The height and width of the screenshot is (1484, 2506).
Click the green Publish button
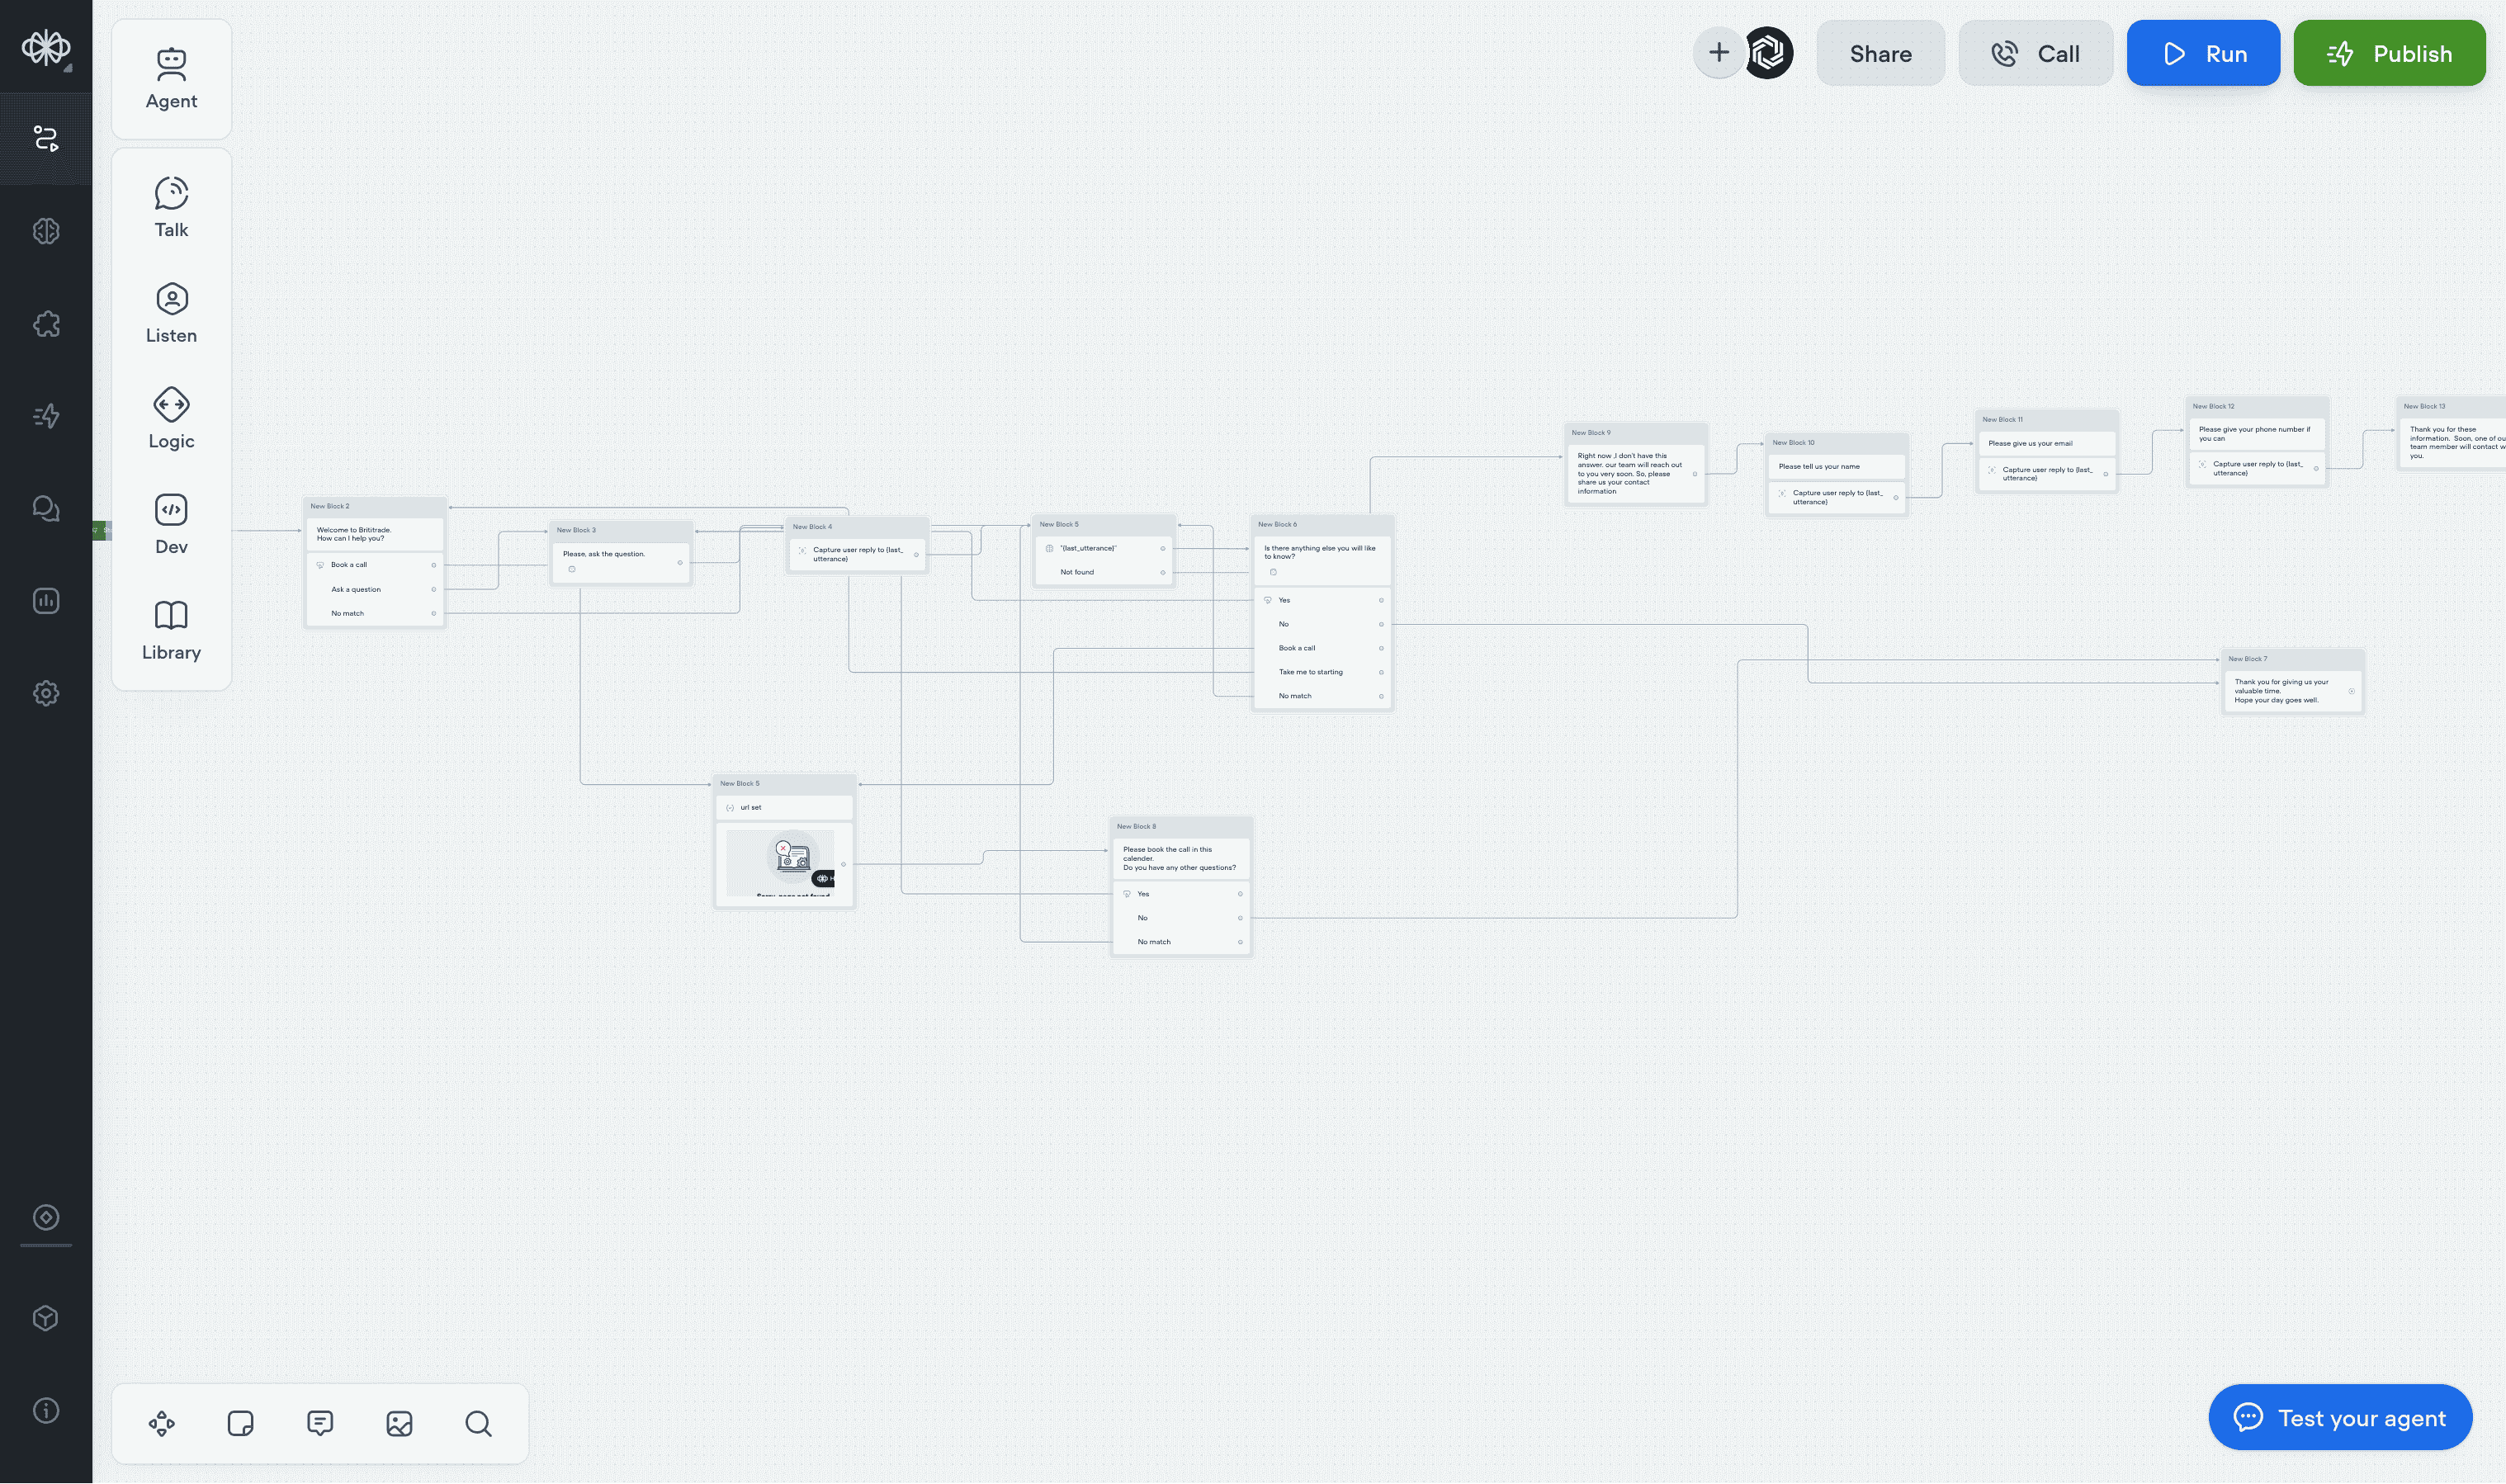(2389, 53)
